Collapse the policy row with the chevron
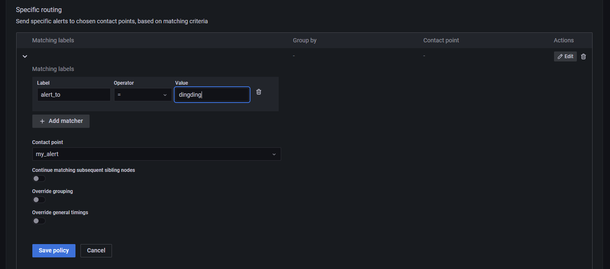The width and height of the screenshot is (610, 269). (25, 56)
